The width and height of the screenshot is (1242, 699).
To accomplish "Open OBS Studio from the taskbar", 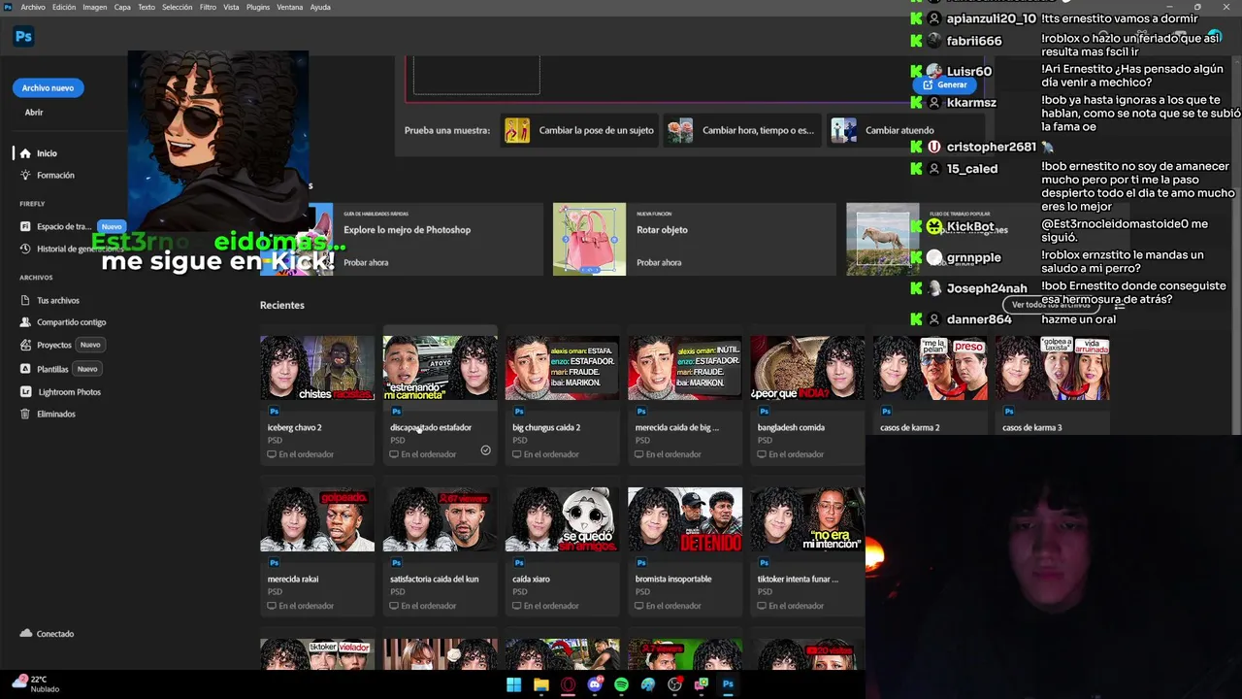I will point(674,684).
